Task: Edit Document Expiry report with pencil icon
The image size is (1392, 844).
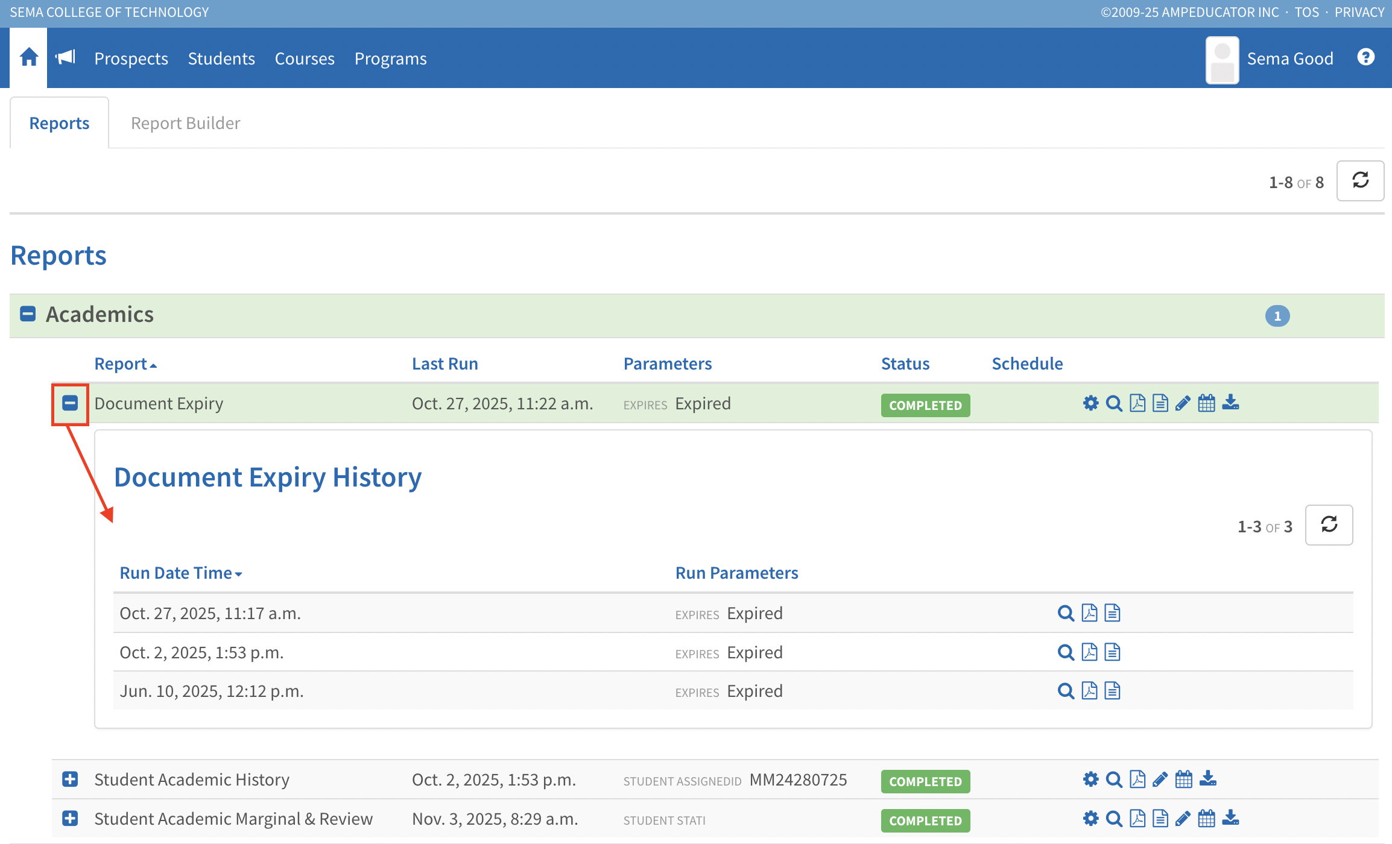Action: coord(1183,403)
